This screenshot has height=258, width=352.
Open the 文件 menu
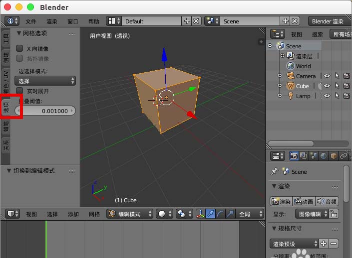(x=31, y=21)
